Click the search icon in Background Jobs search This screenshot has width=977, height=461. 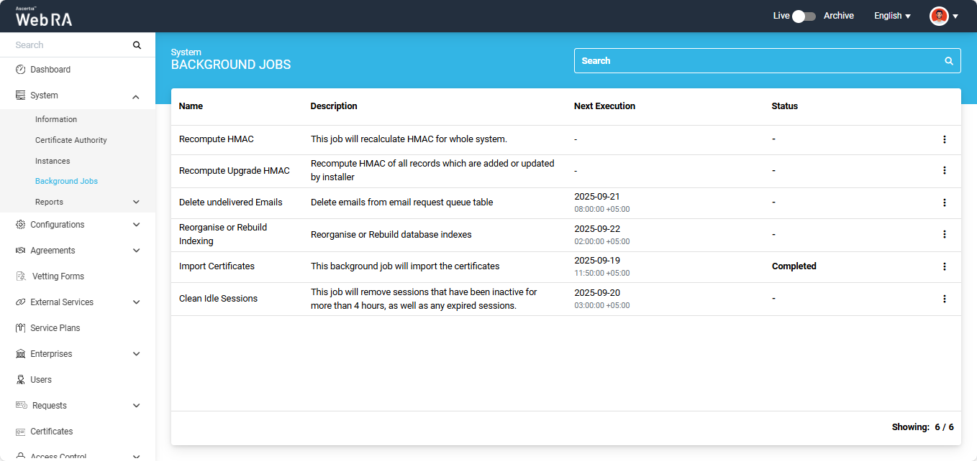[x=949, y=61]
